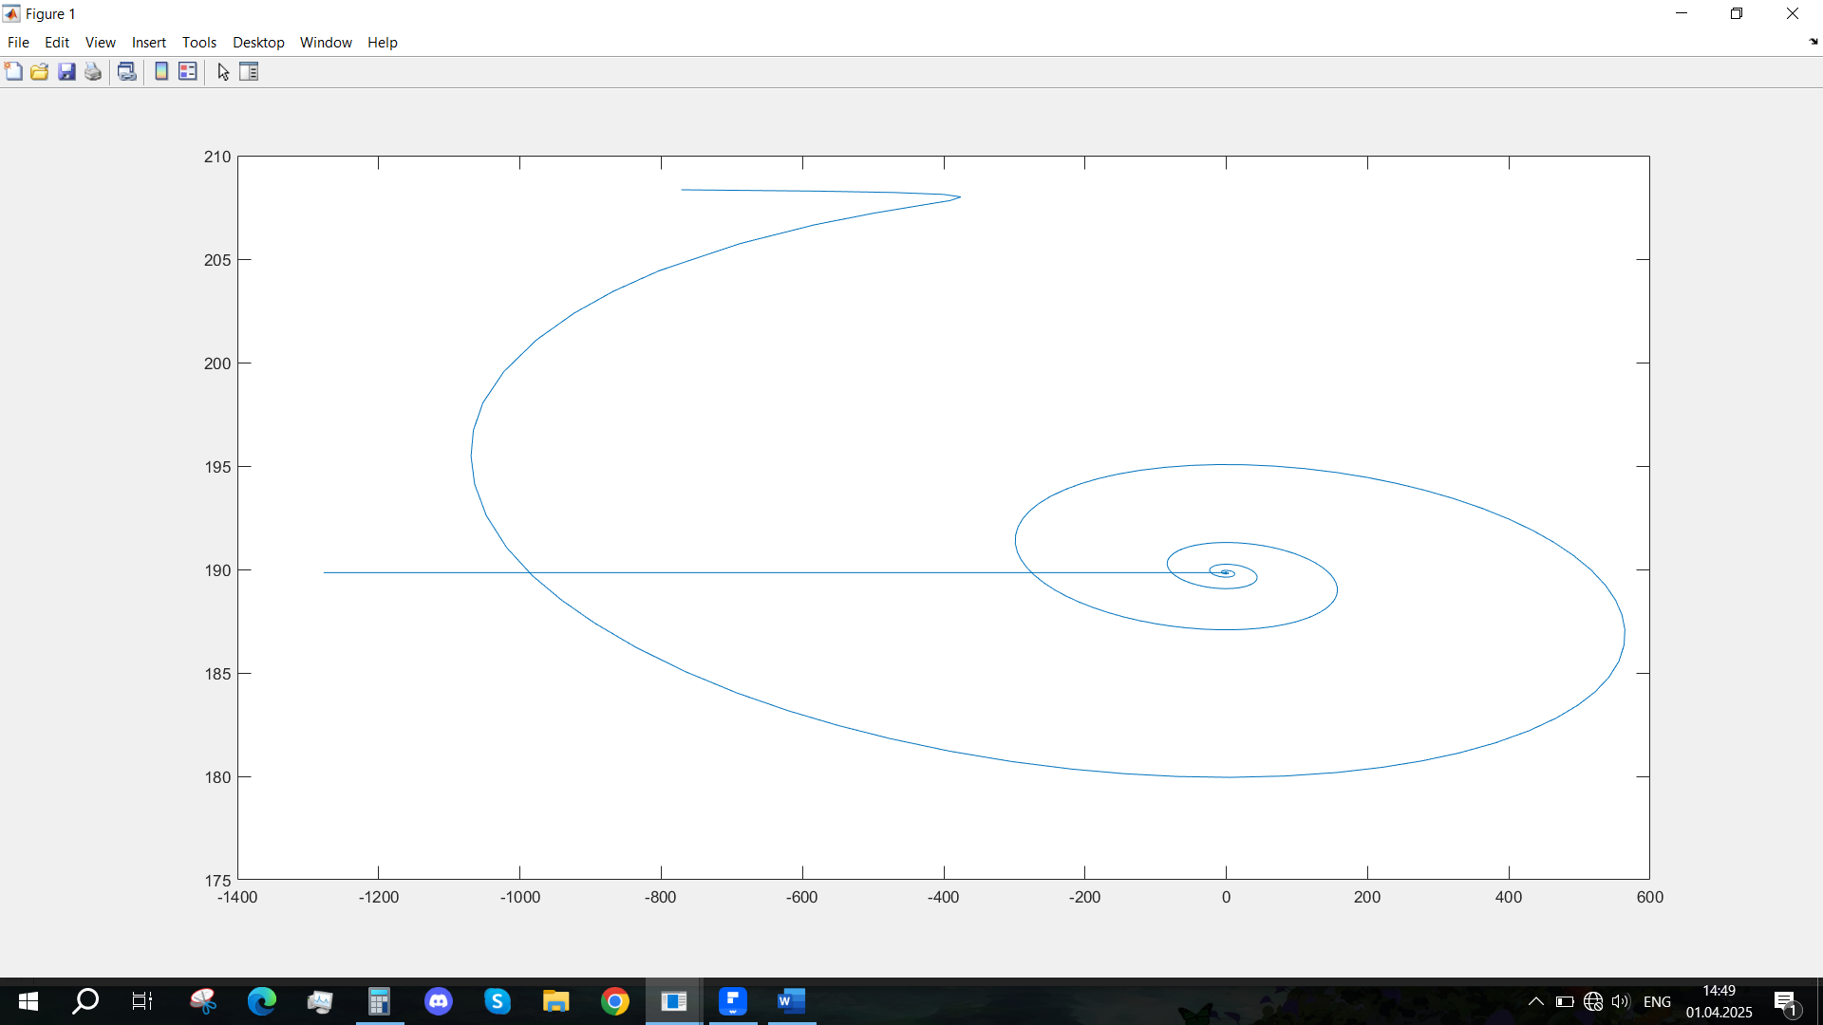Image resolution: width=1823 pixels, height=1025 pixels.
Task: Open Google Chrome from the taskbar
Action: [x=615, y=1001]
